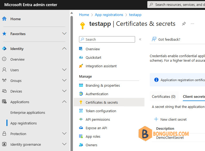Viewport: 205px width, 151px height.
Task: Click the Identity diamond icon
Action: [x=4, y=49]
